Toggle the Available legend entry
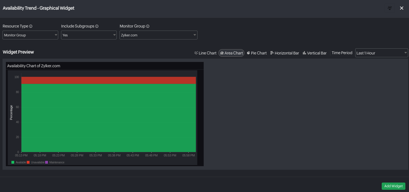Viewport: 409px width, 192px height. coord(19,162)
